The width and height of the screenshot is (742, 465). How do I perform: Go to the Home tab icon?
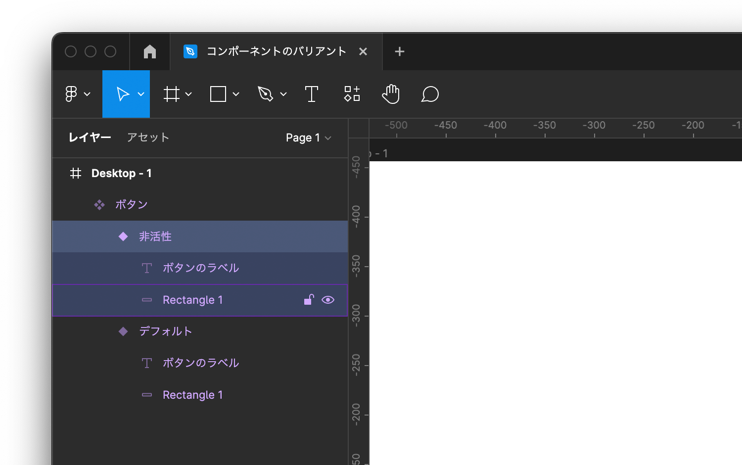point(150,51)
